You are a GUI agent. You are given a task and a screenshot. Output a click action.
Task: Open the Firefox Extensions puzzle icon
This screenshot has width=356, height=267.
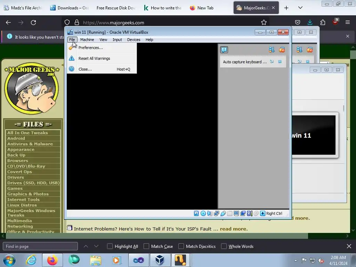click(323, 22)
